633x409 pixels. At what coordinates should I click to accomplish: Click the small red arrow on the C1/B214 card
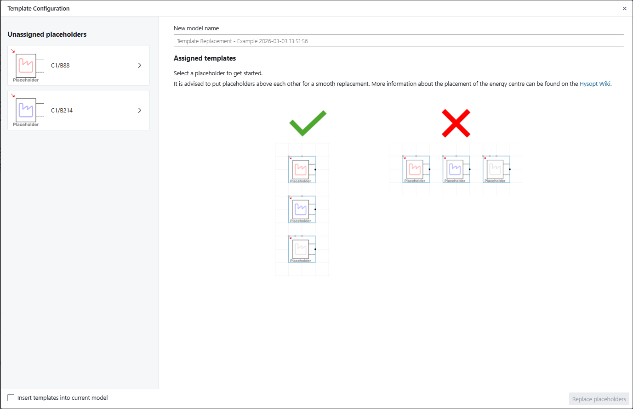pos(13,95)
